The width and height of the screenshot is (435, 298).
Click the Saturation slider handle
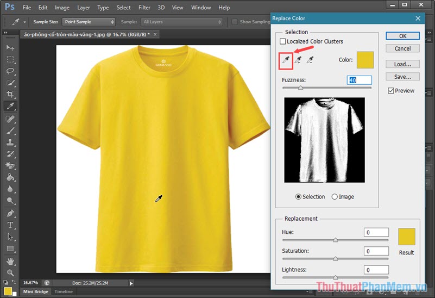pyautogui.click(x=336, y=258)
